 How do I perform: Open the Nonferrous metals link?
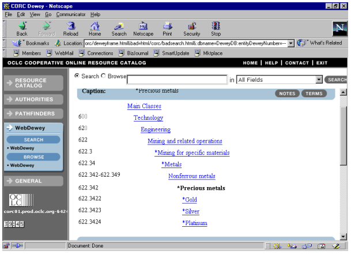[x=192, y=176]
